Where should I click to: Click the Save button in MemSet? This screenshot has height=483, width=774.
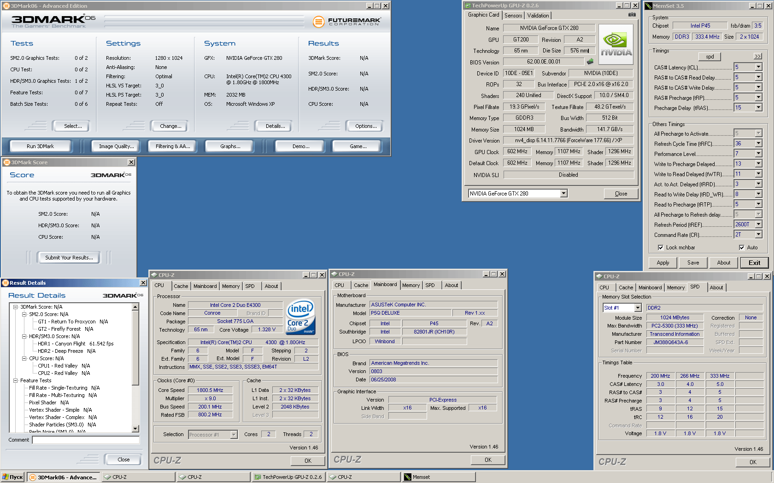click(x=693, y=263)
